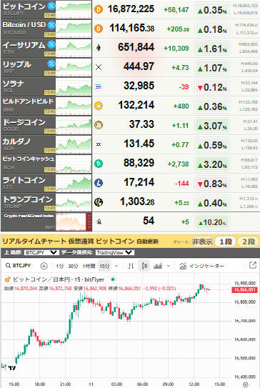Open chart settings gear at bottom right
This screenshot has width=260, height=388.
pos(246,384)
